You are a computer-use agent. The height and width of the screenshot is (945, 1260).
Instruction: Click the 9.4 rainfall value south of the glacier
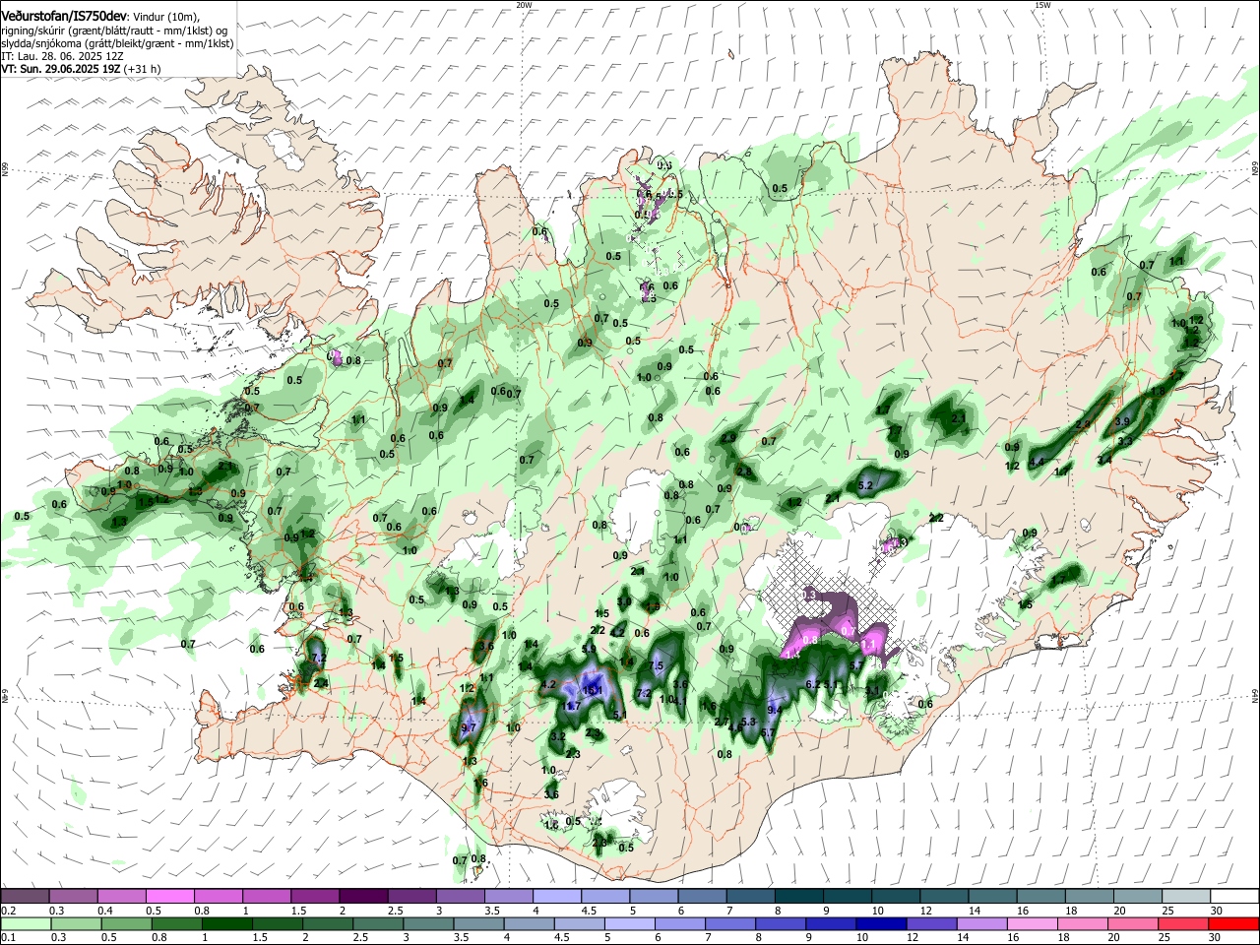click(x=774, y=709)
